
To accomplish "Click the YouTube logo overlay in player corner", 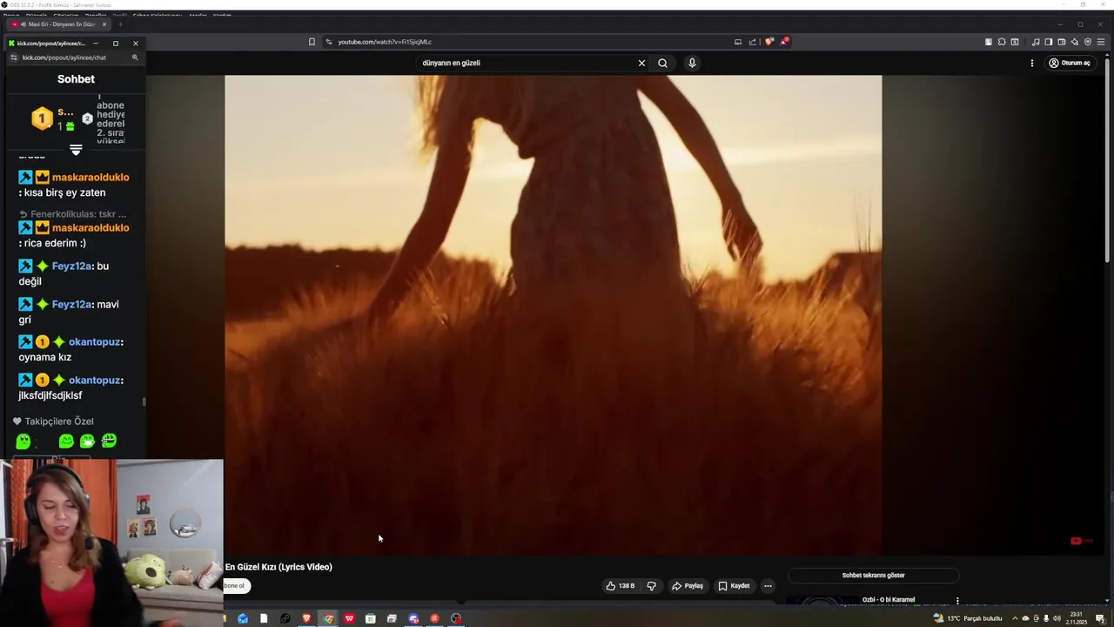I will [x=1081, y=541].
